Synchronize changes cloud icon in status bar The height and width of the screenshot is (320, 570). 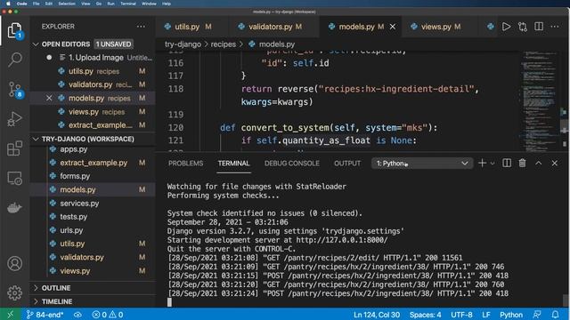(x=77, y=315)
